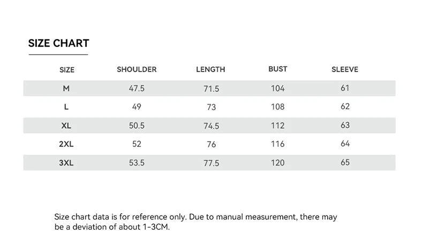Screen dimensions: 423x241
Task: Click the M size row label
Action: [66, 88]
